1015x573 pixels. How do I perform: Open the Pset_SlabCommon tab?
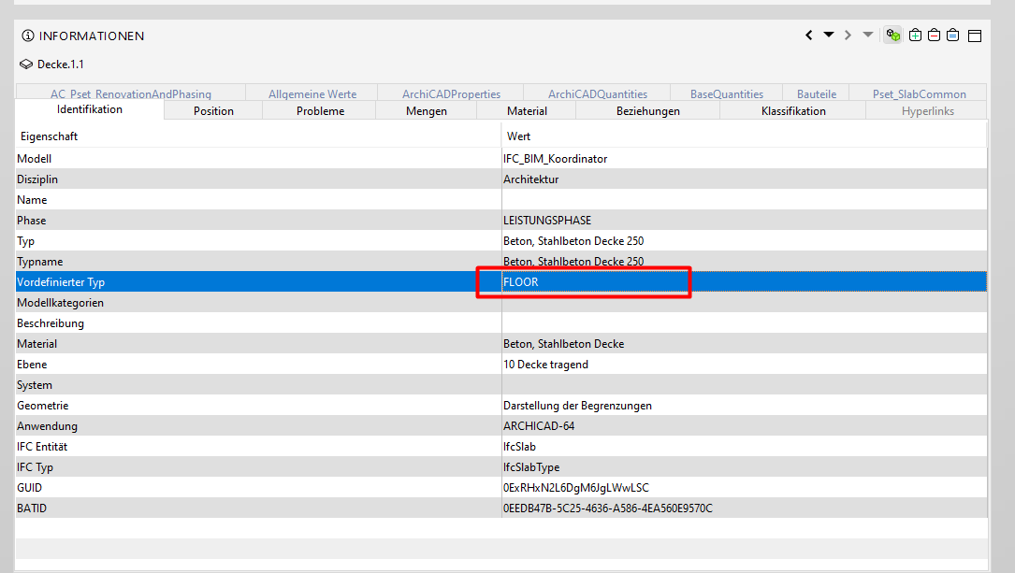tap(920, 93)
